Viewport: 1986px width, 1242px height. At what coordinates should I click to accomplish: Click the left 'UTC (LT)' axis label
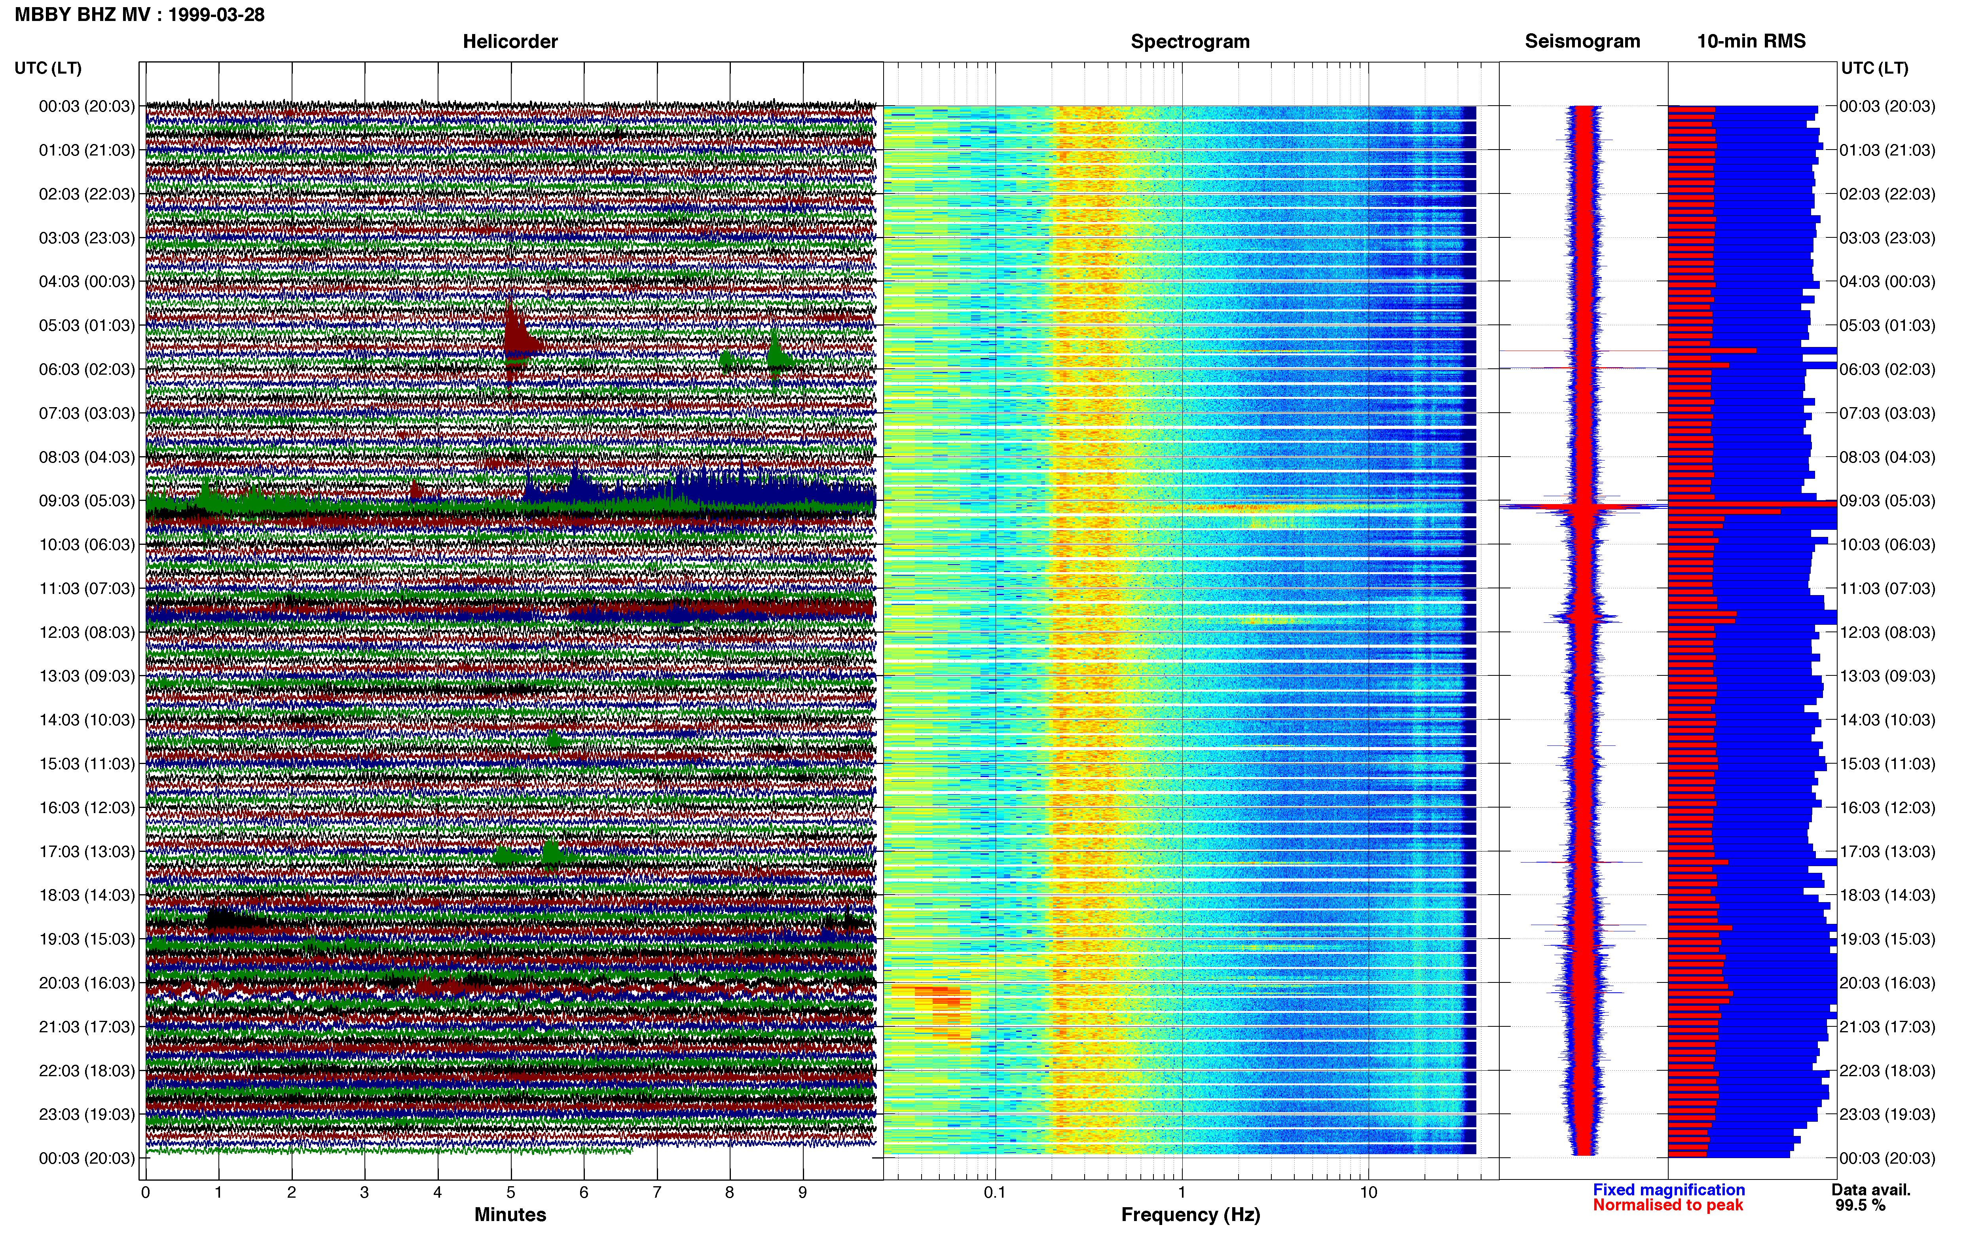(47, 67)
